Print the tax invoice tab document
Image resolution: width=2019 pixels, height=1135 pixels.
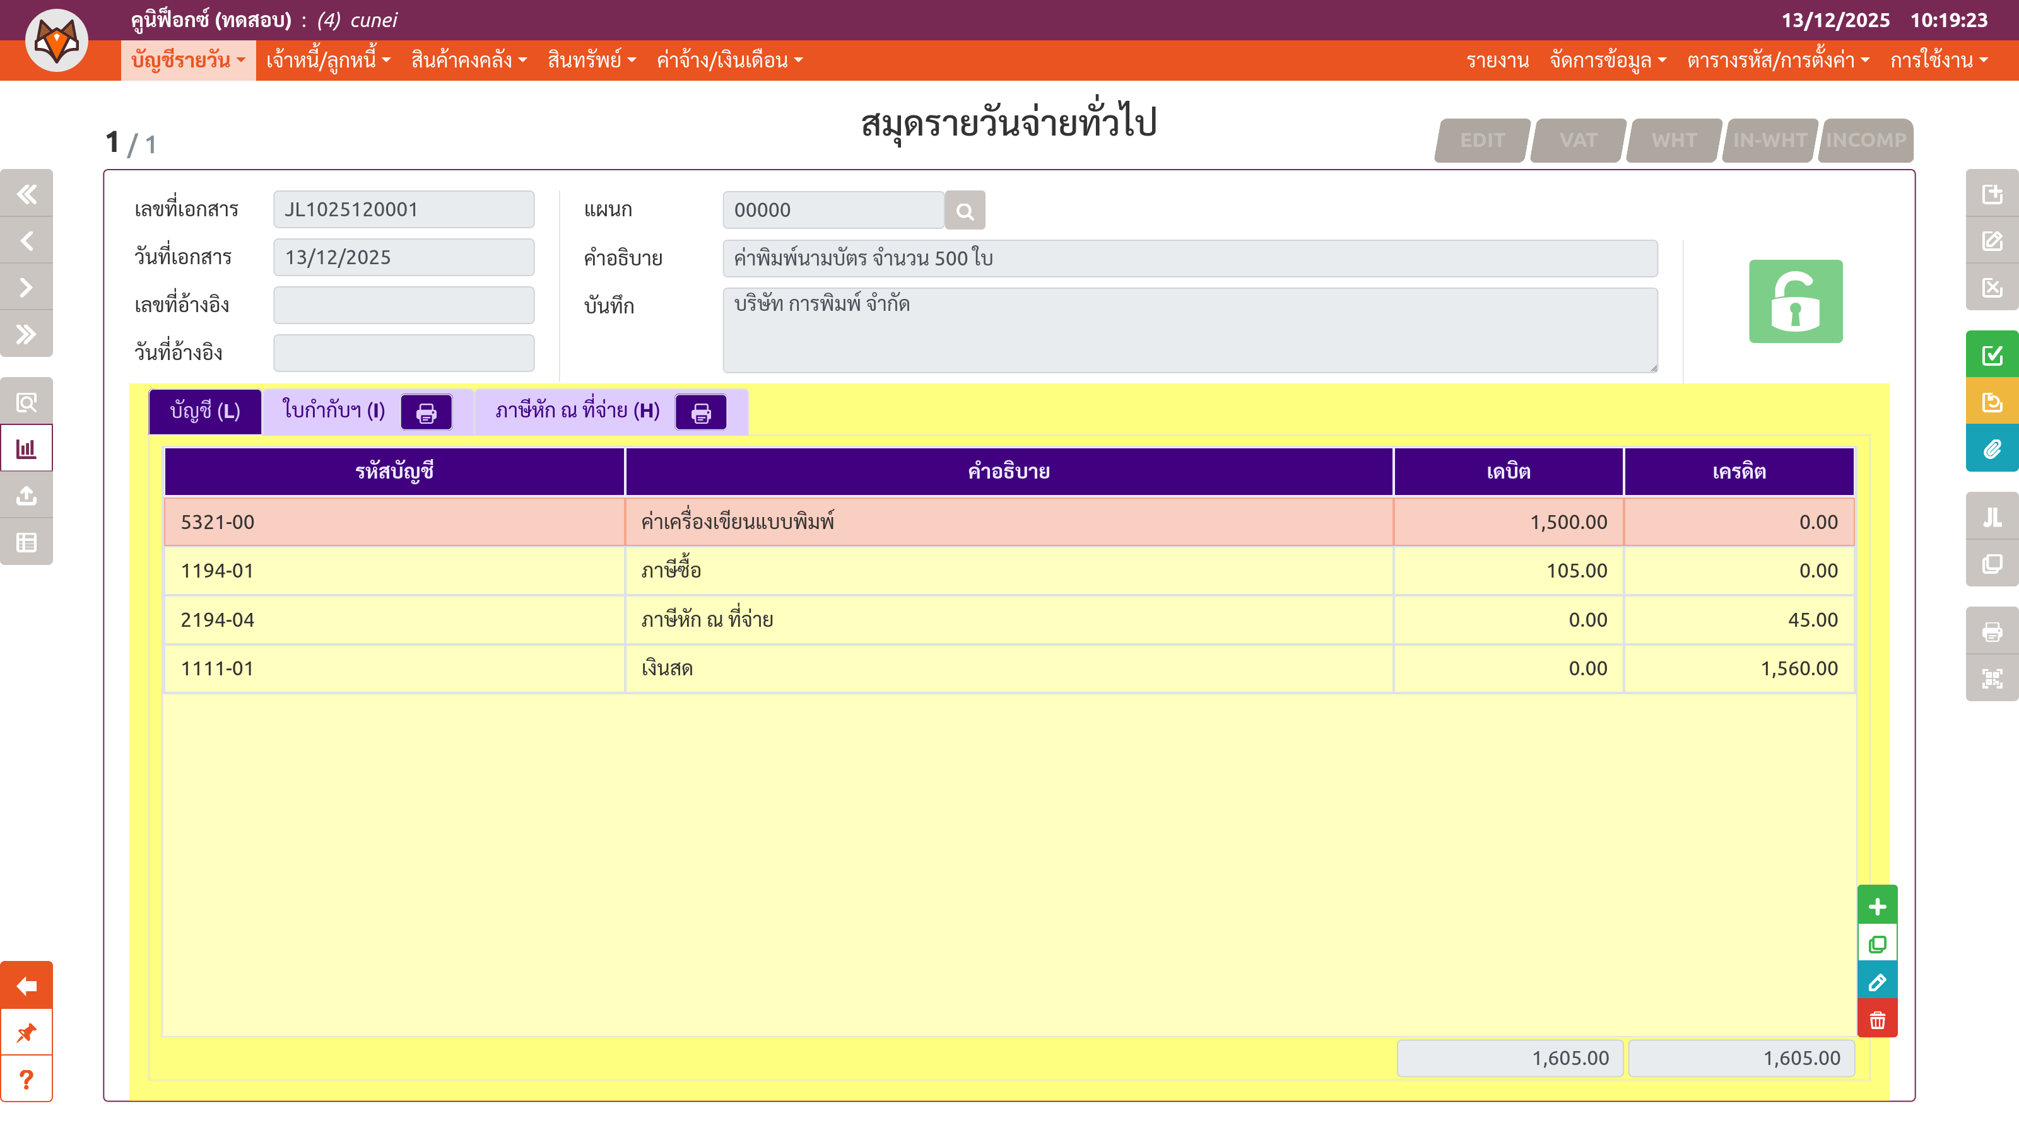point(426,412)
